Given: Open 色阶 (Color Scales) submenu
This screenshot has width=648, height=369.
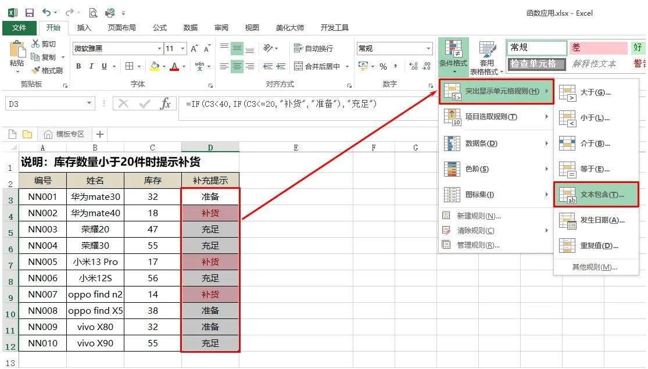Looking at the screenshot, I should [x=496, y=169].
